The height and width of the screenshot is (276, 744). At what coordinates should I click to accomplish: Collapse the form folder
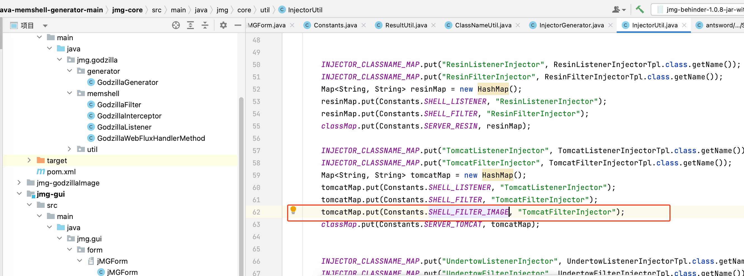click(x=70, y=249)
